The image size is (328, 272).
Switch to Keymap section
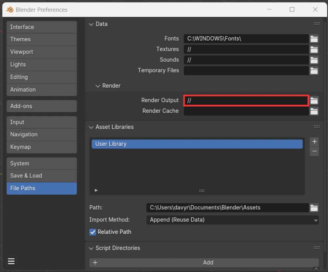[x=42, y=147]
